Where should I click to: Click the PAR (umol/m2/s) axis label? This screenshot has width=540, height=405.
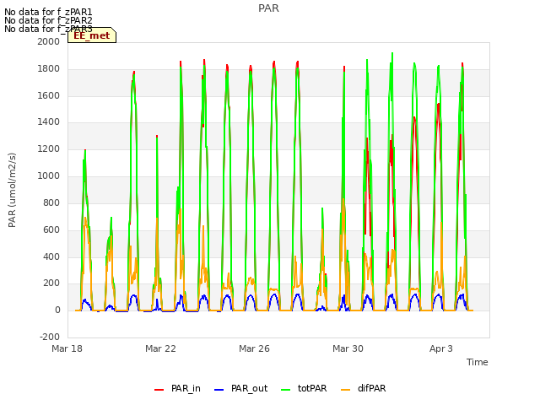tap(12, 190)
